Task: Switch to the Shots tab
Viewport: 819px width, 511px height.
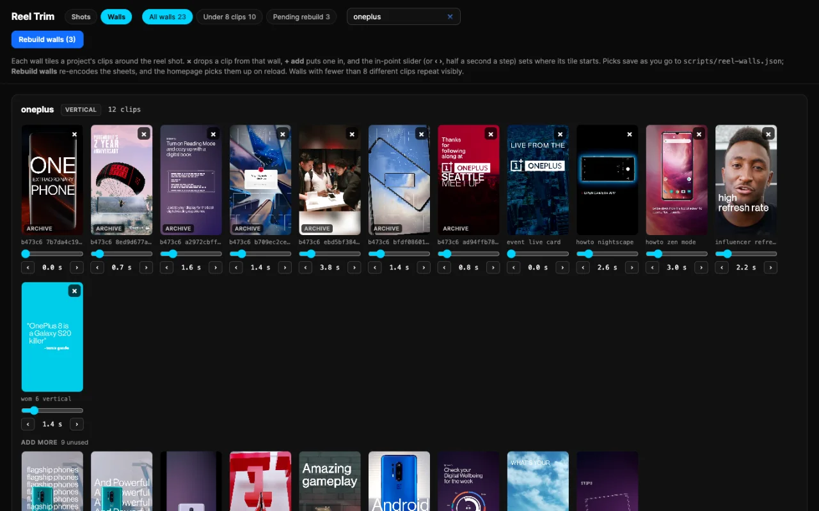Action: pos(81,17)
